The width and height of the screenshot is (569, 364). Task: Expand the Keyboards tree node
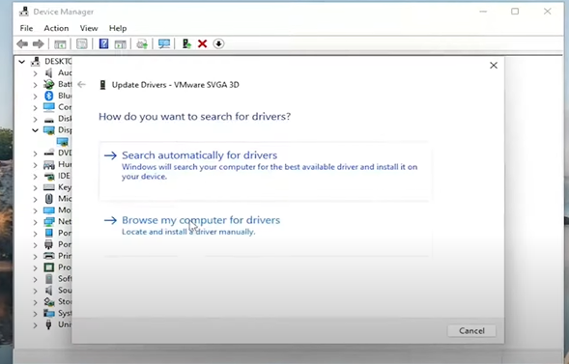point(35,188)
